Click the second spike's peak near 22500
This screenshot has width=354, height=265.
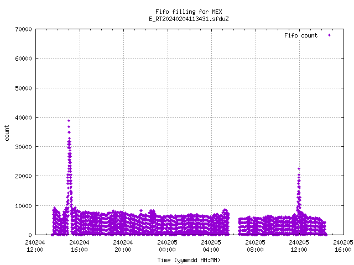pos(299,169)
